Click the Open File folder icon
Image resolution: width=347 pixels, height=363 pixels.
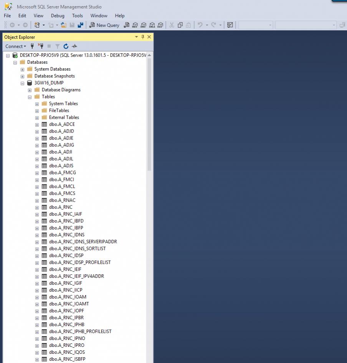pos(64,25)
